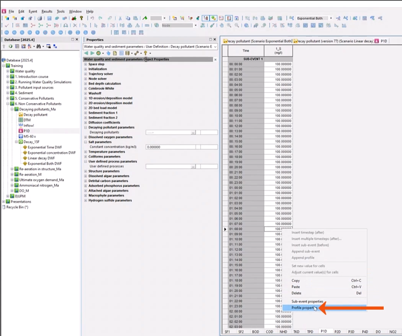Open the Print icon

(40, 18)
